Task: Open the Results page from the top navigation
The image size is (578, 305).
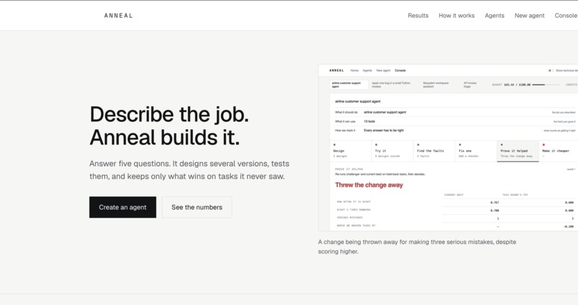Action: coord(418,16)
